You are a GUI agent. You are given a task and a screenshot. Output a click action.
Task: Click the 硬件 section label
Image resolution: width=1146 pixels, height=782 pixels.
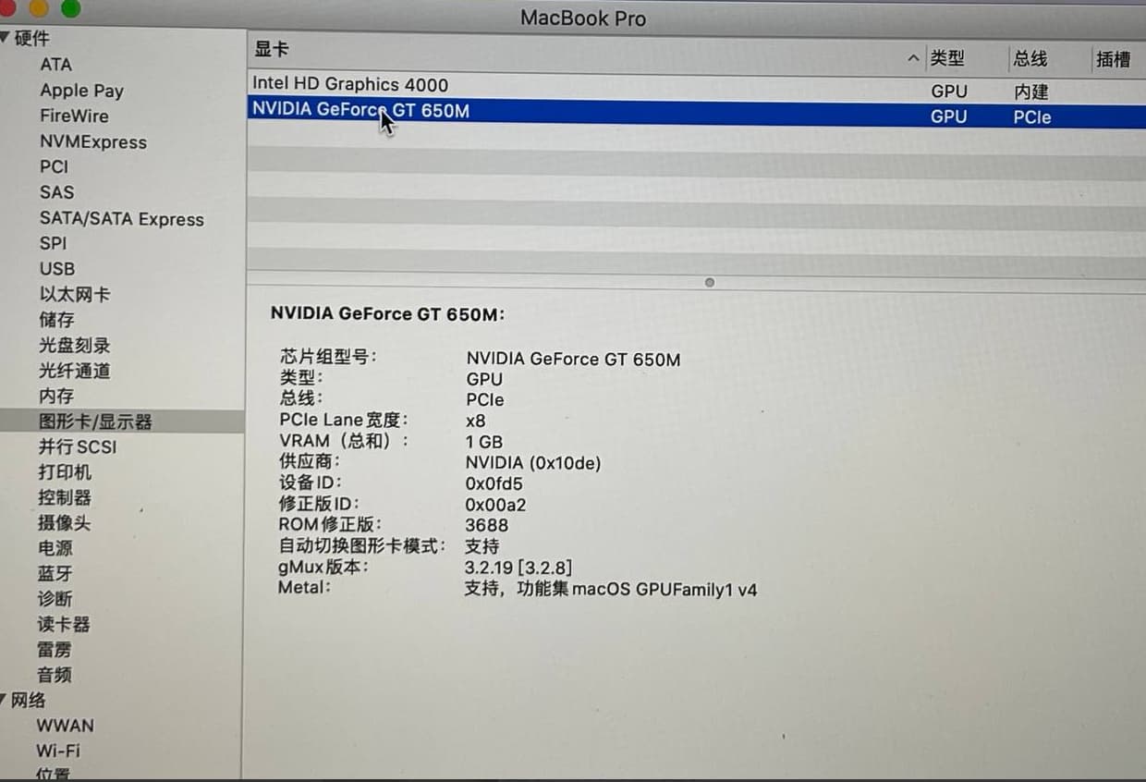point(32,39)
